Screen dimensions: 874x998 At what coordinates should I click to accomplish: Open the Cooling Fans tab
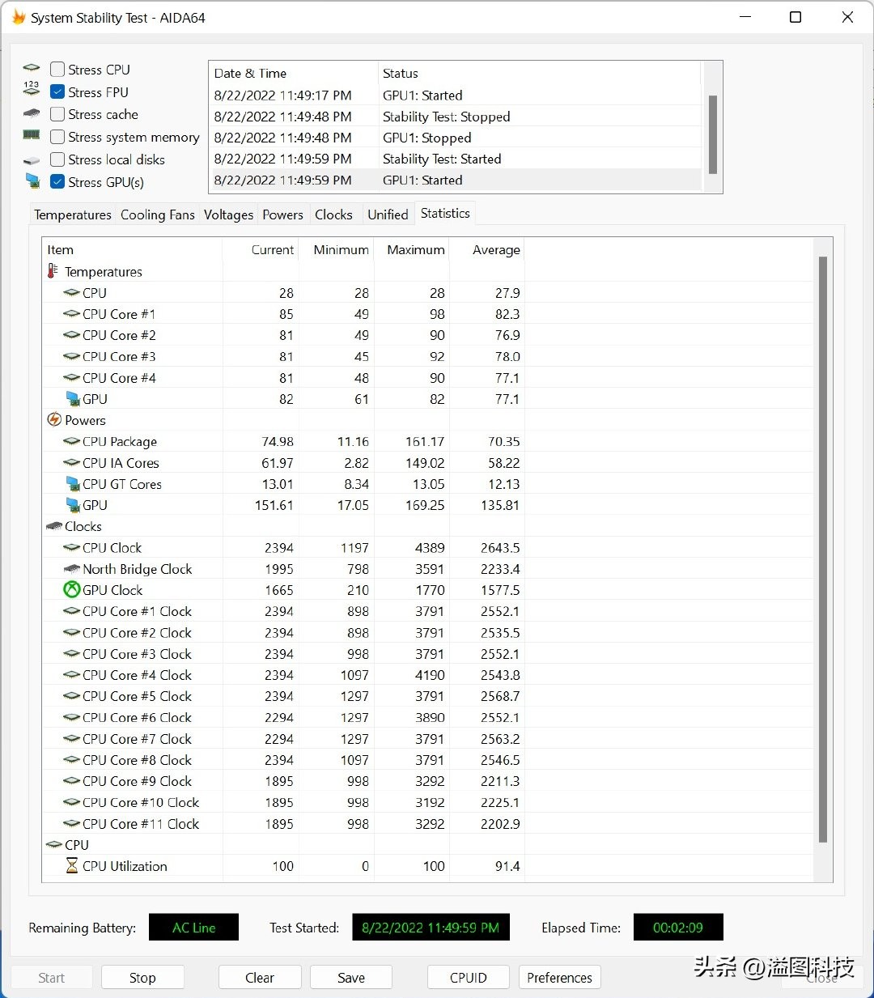pyautogui.click(x=157, y=214)
